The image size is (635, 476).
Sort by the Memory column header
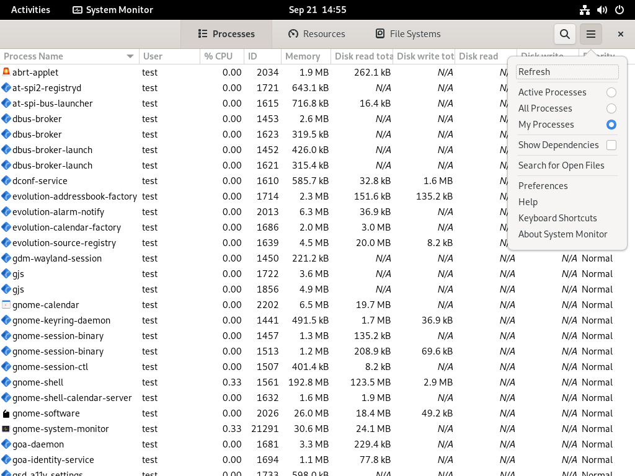coord(306,56)
